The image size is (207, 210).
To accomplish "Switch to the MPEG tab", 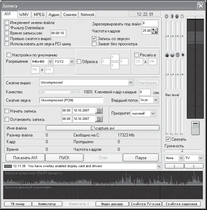I will coord(39,15).
